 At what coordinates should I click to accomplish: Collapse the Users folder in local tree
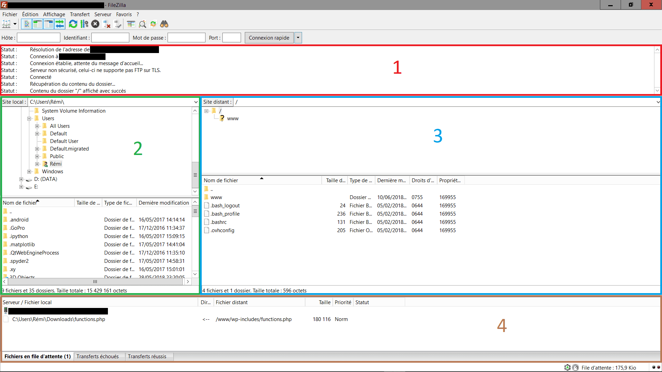pos(29,118)
